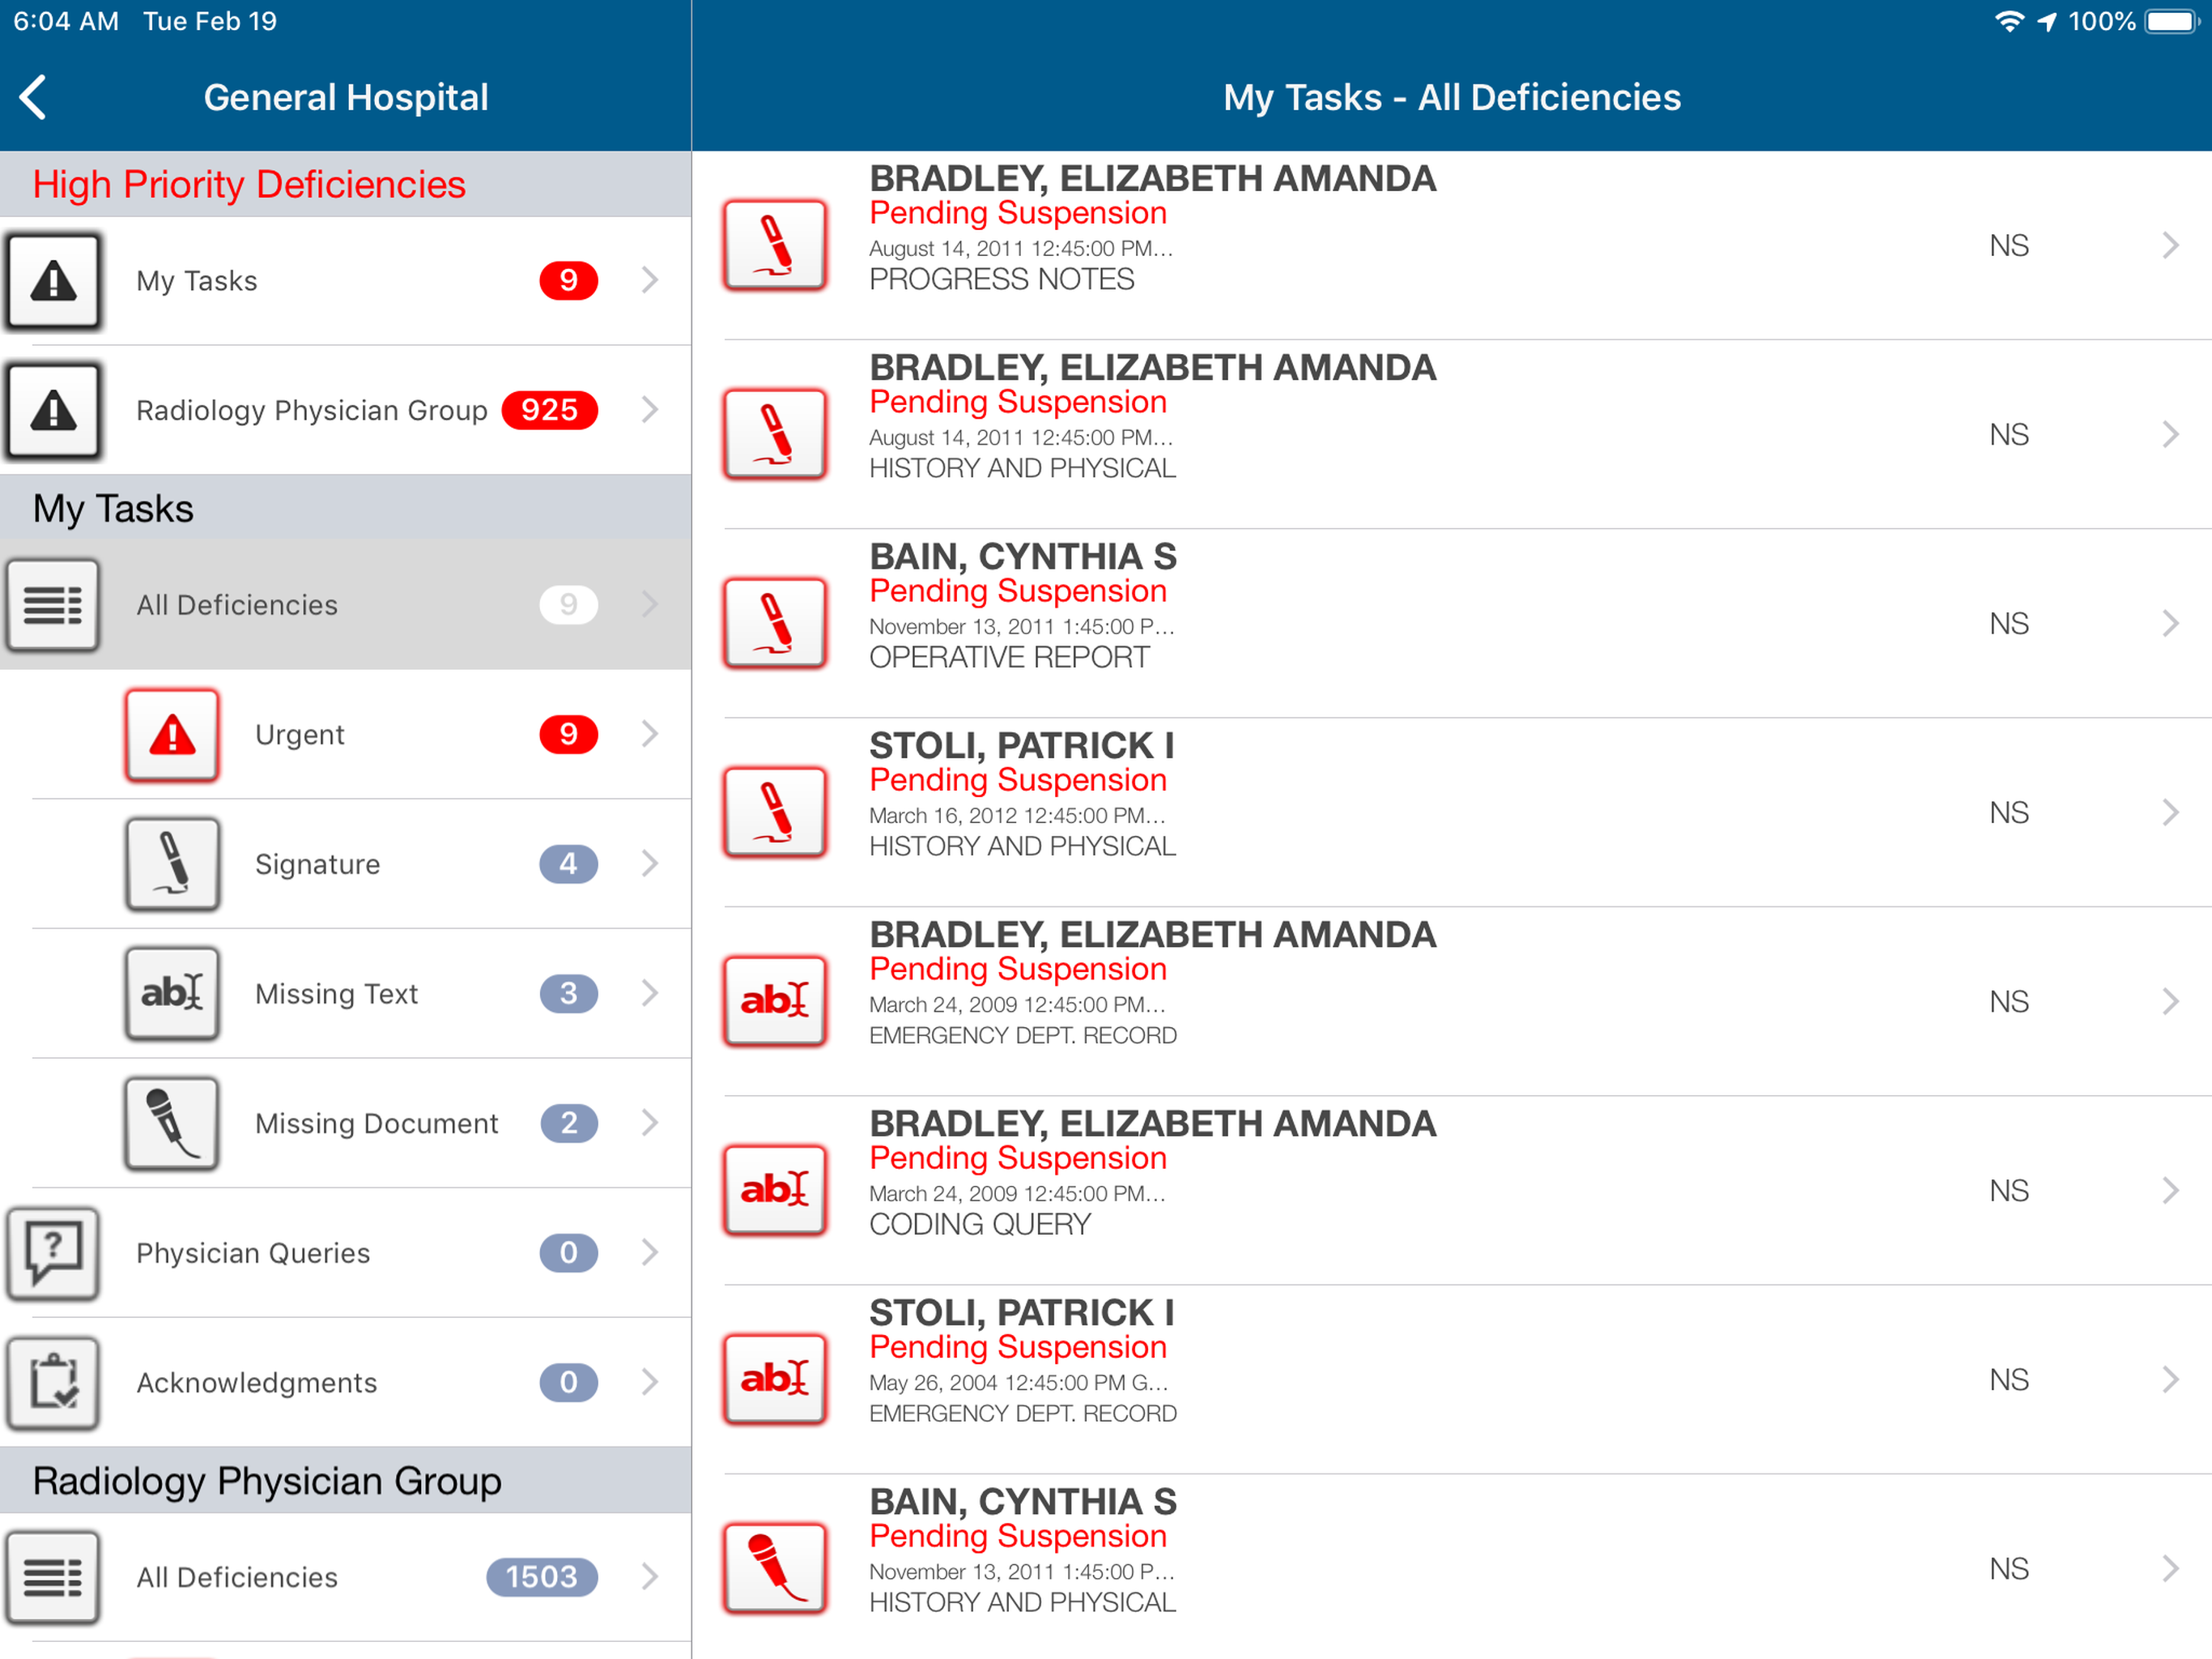2212x1659 pixels.
Task: Tap the Missing Document count badge 2
Action: pos(569,1123)
